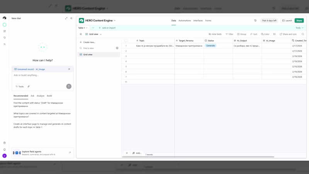Start new chat via sidebar compose icon
Viewport: 309px width, 174px height.
tap(4, 31)
